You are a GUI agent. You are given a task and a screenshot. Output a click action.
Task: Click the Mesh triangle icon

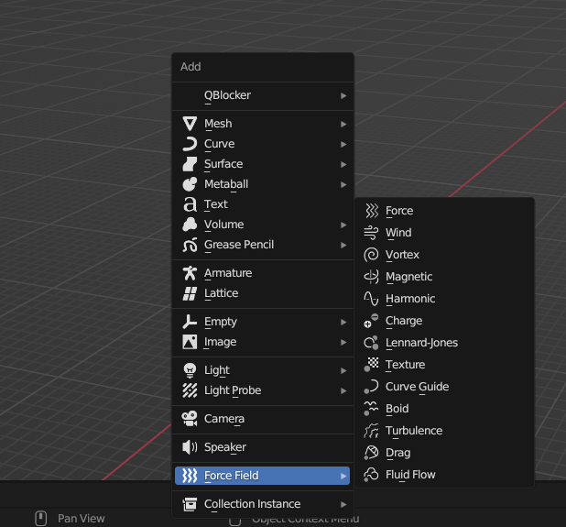coord(190,124)
